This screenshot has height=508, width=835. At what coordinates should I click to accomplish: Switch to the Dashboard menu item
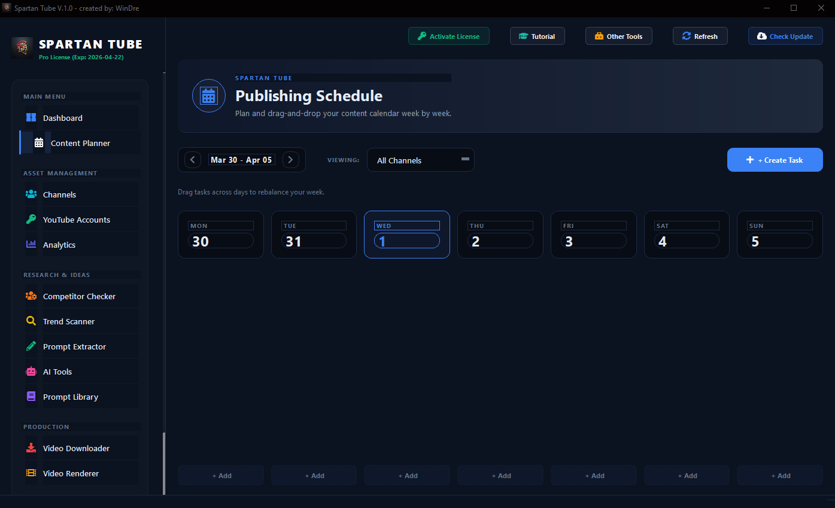tap(62, 118)
